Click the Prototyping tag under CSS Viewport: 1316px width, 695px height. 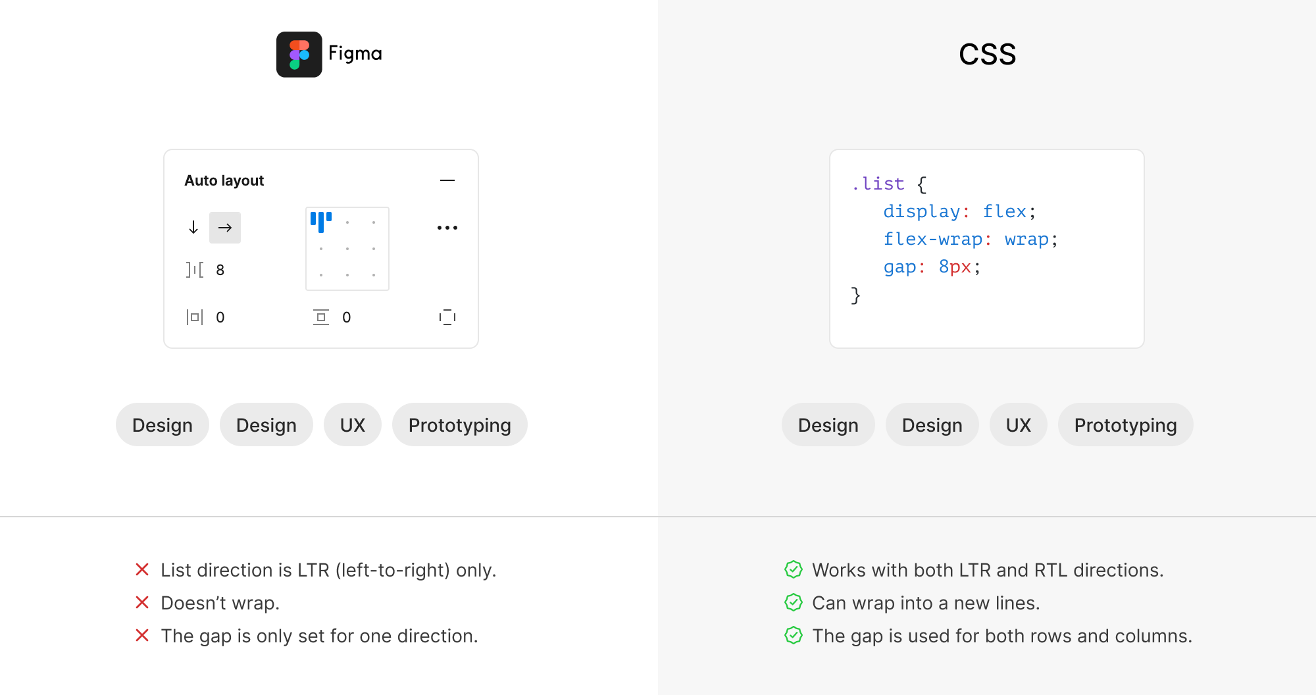1125,425
